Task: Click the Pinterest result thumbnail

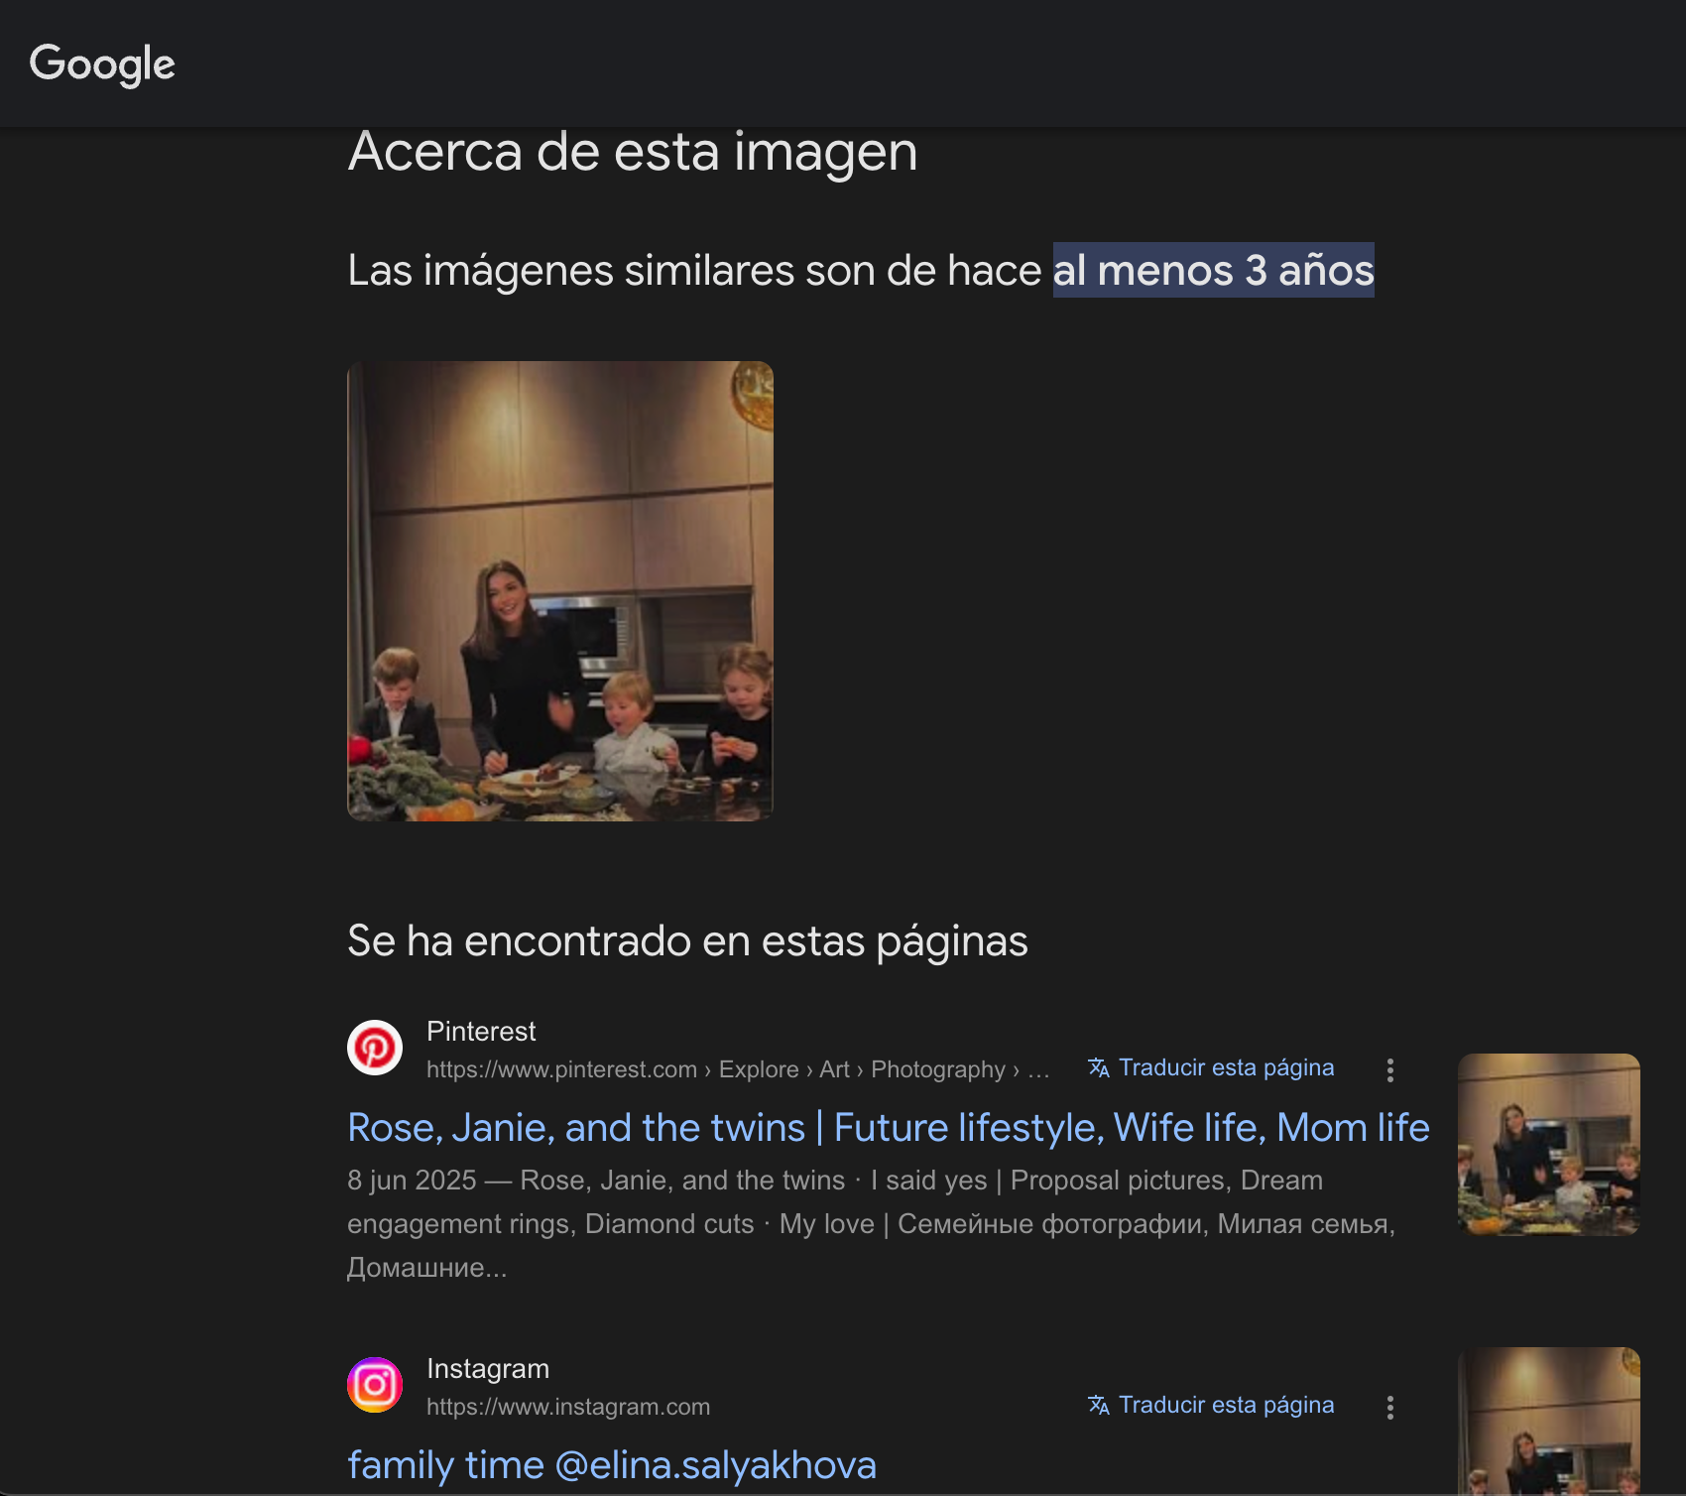Action: tap(1549, 1144)
